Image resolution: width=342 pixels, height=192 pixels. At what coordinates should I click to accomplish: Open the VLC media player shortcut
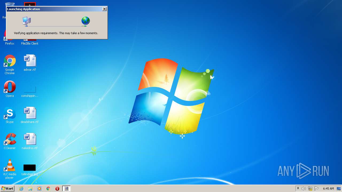pyautogui.click(x=10, y=169)
